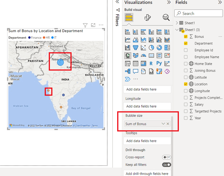Click the IT legend color dot
Viewport: 224px width, 176px height.
52,37
